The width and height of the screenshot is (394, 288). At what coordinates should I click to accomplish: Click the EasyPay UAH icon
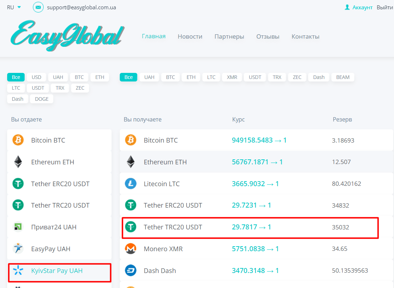pyautogui.click(x=18, y=249)
